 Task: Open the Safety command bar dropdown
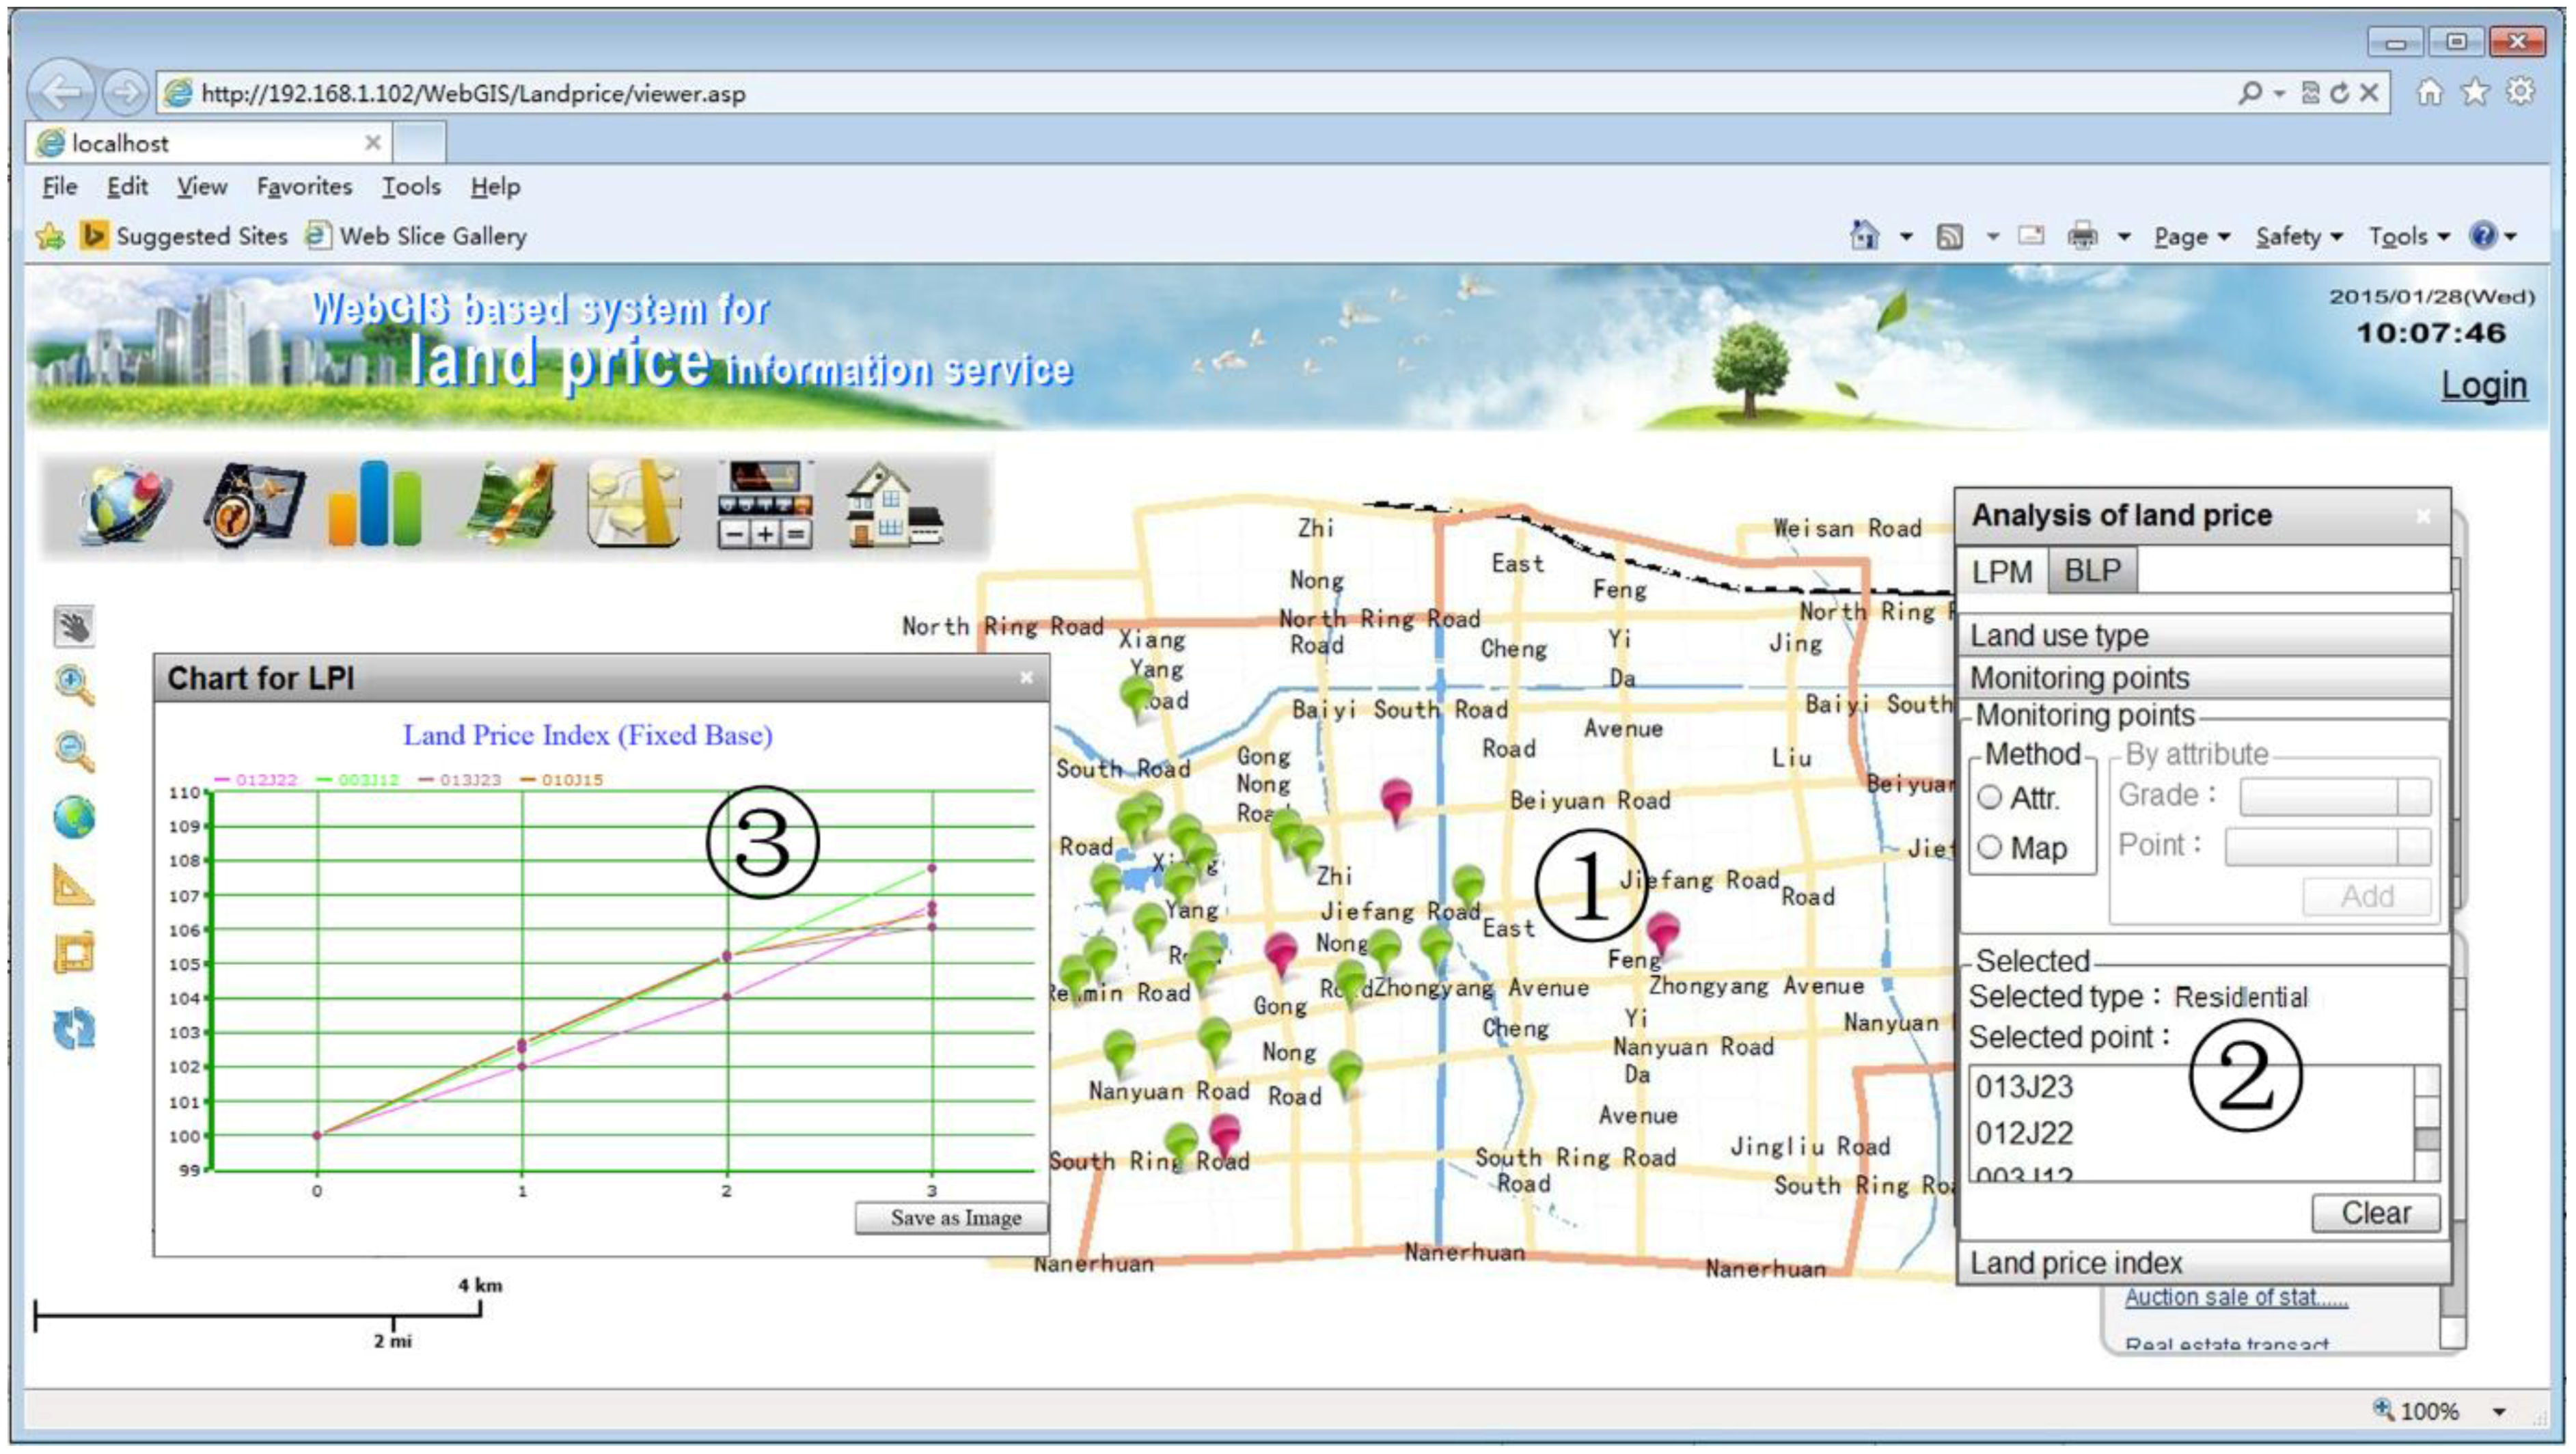click(2299, 237)
